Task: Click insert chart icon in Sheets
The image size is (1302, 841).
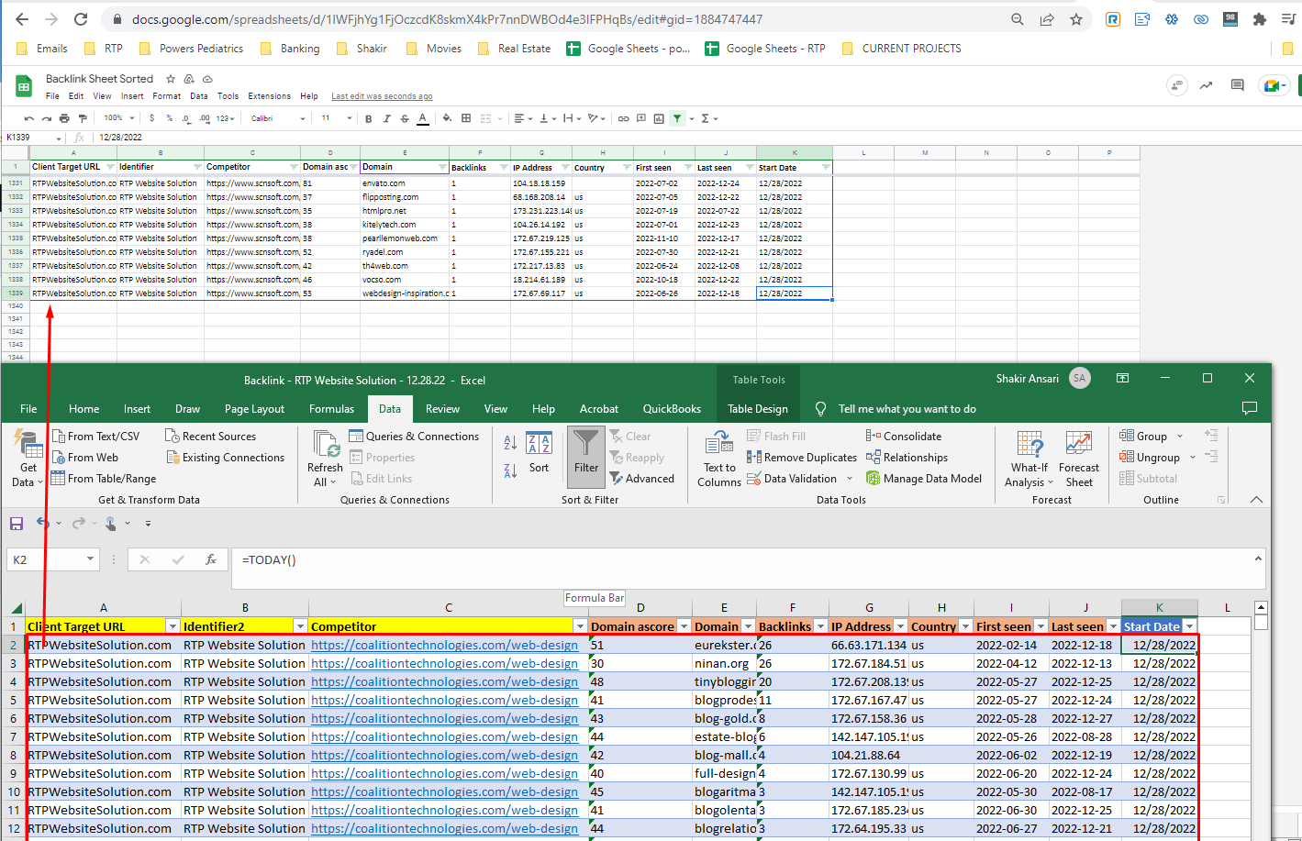Action: (659, 118)
